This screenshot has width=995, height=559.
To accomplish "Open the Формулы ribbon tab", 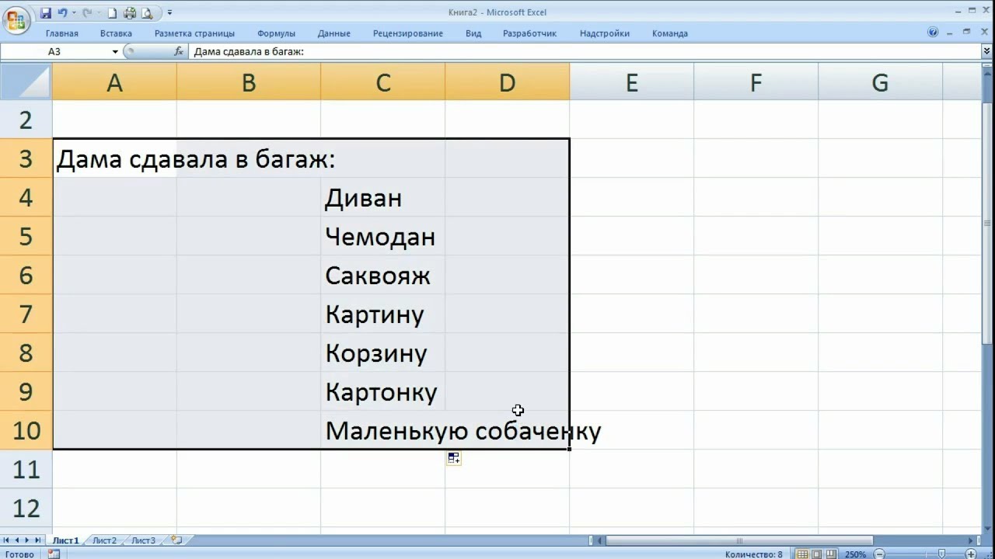I will pos(276,33).
